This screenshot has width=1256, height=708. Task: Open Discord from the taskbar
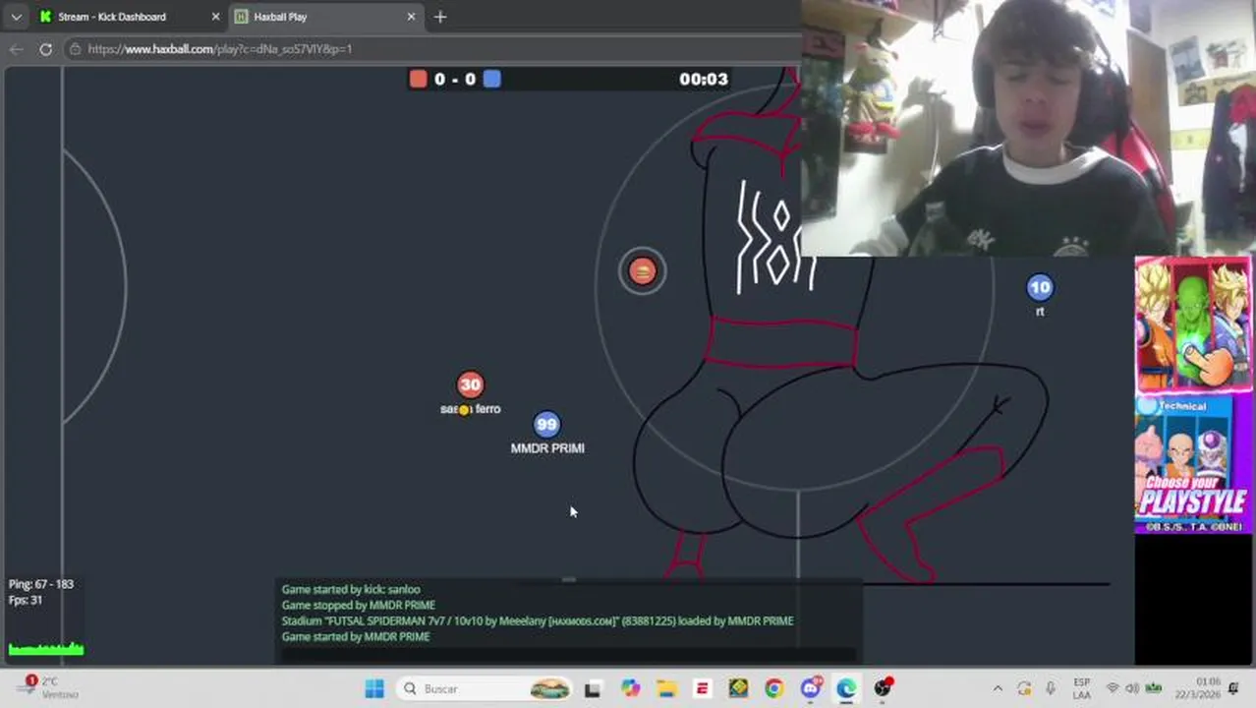pyautogui.click(x=810, y=689)
